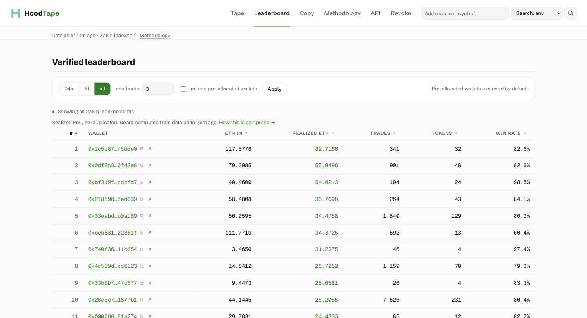Select the 7d time range

[x=86, y=89]
